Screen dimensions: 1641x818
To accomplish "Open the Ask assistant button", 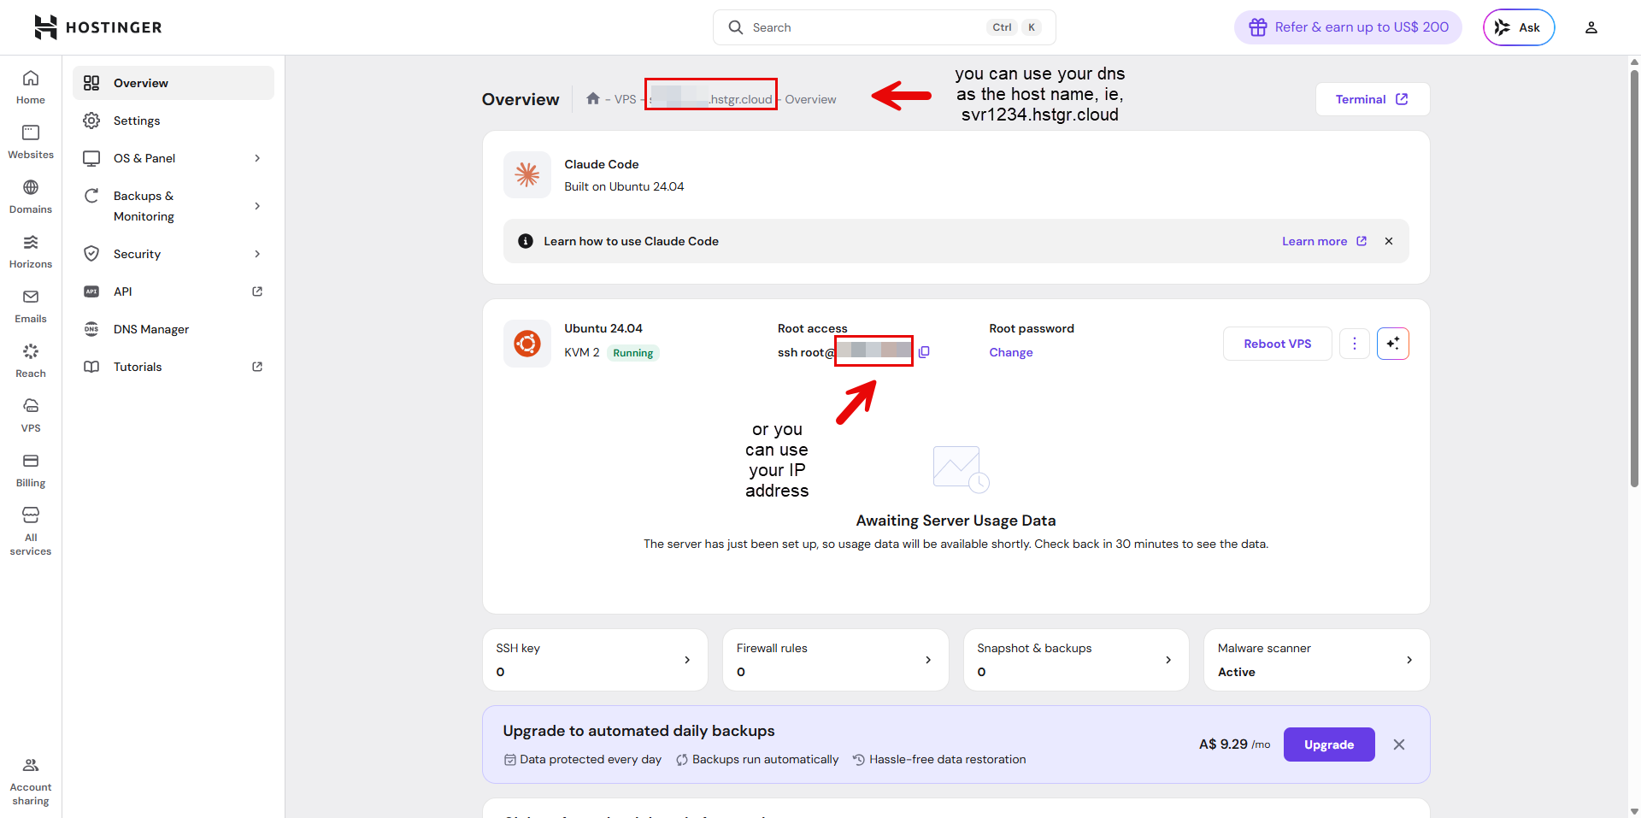I will coord(1519,27).
